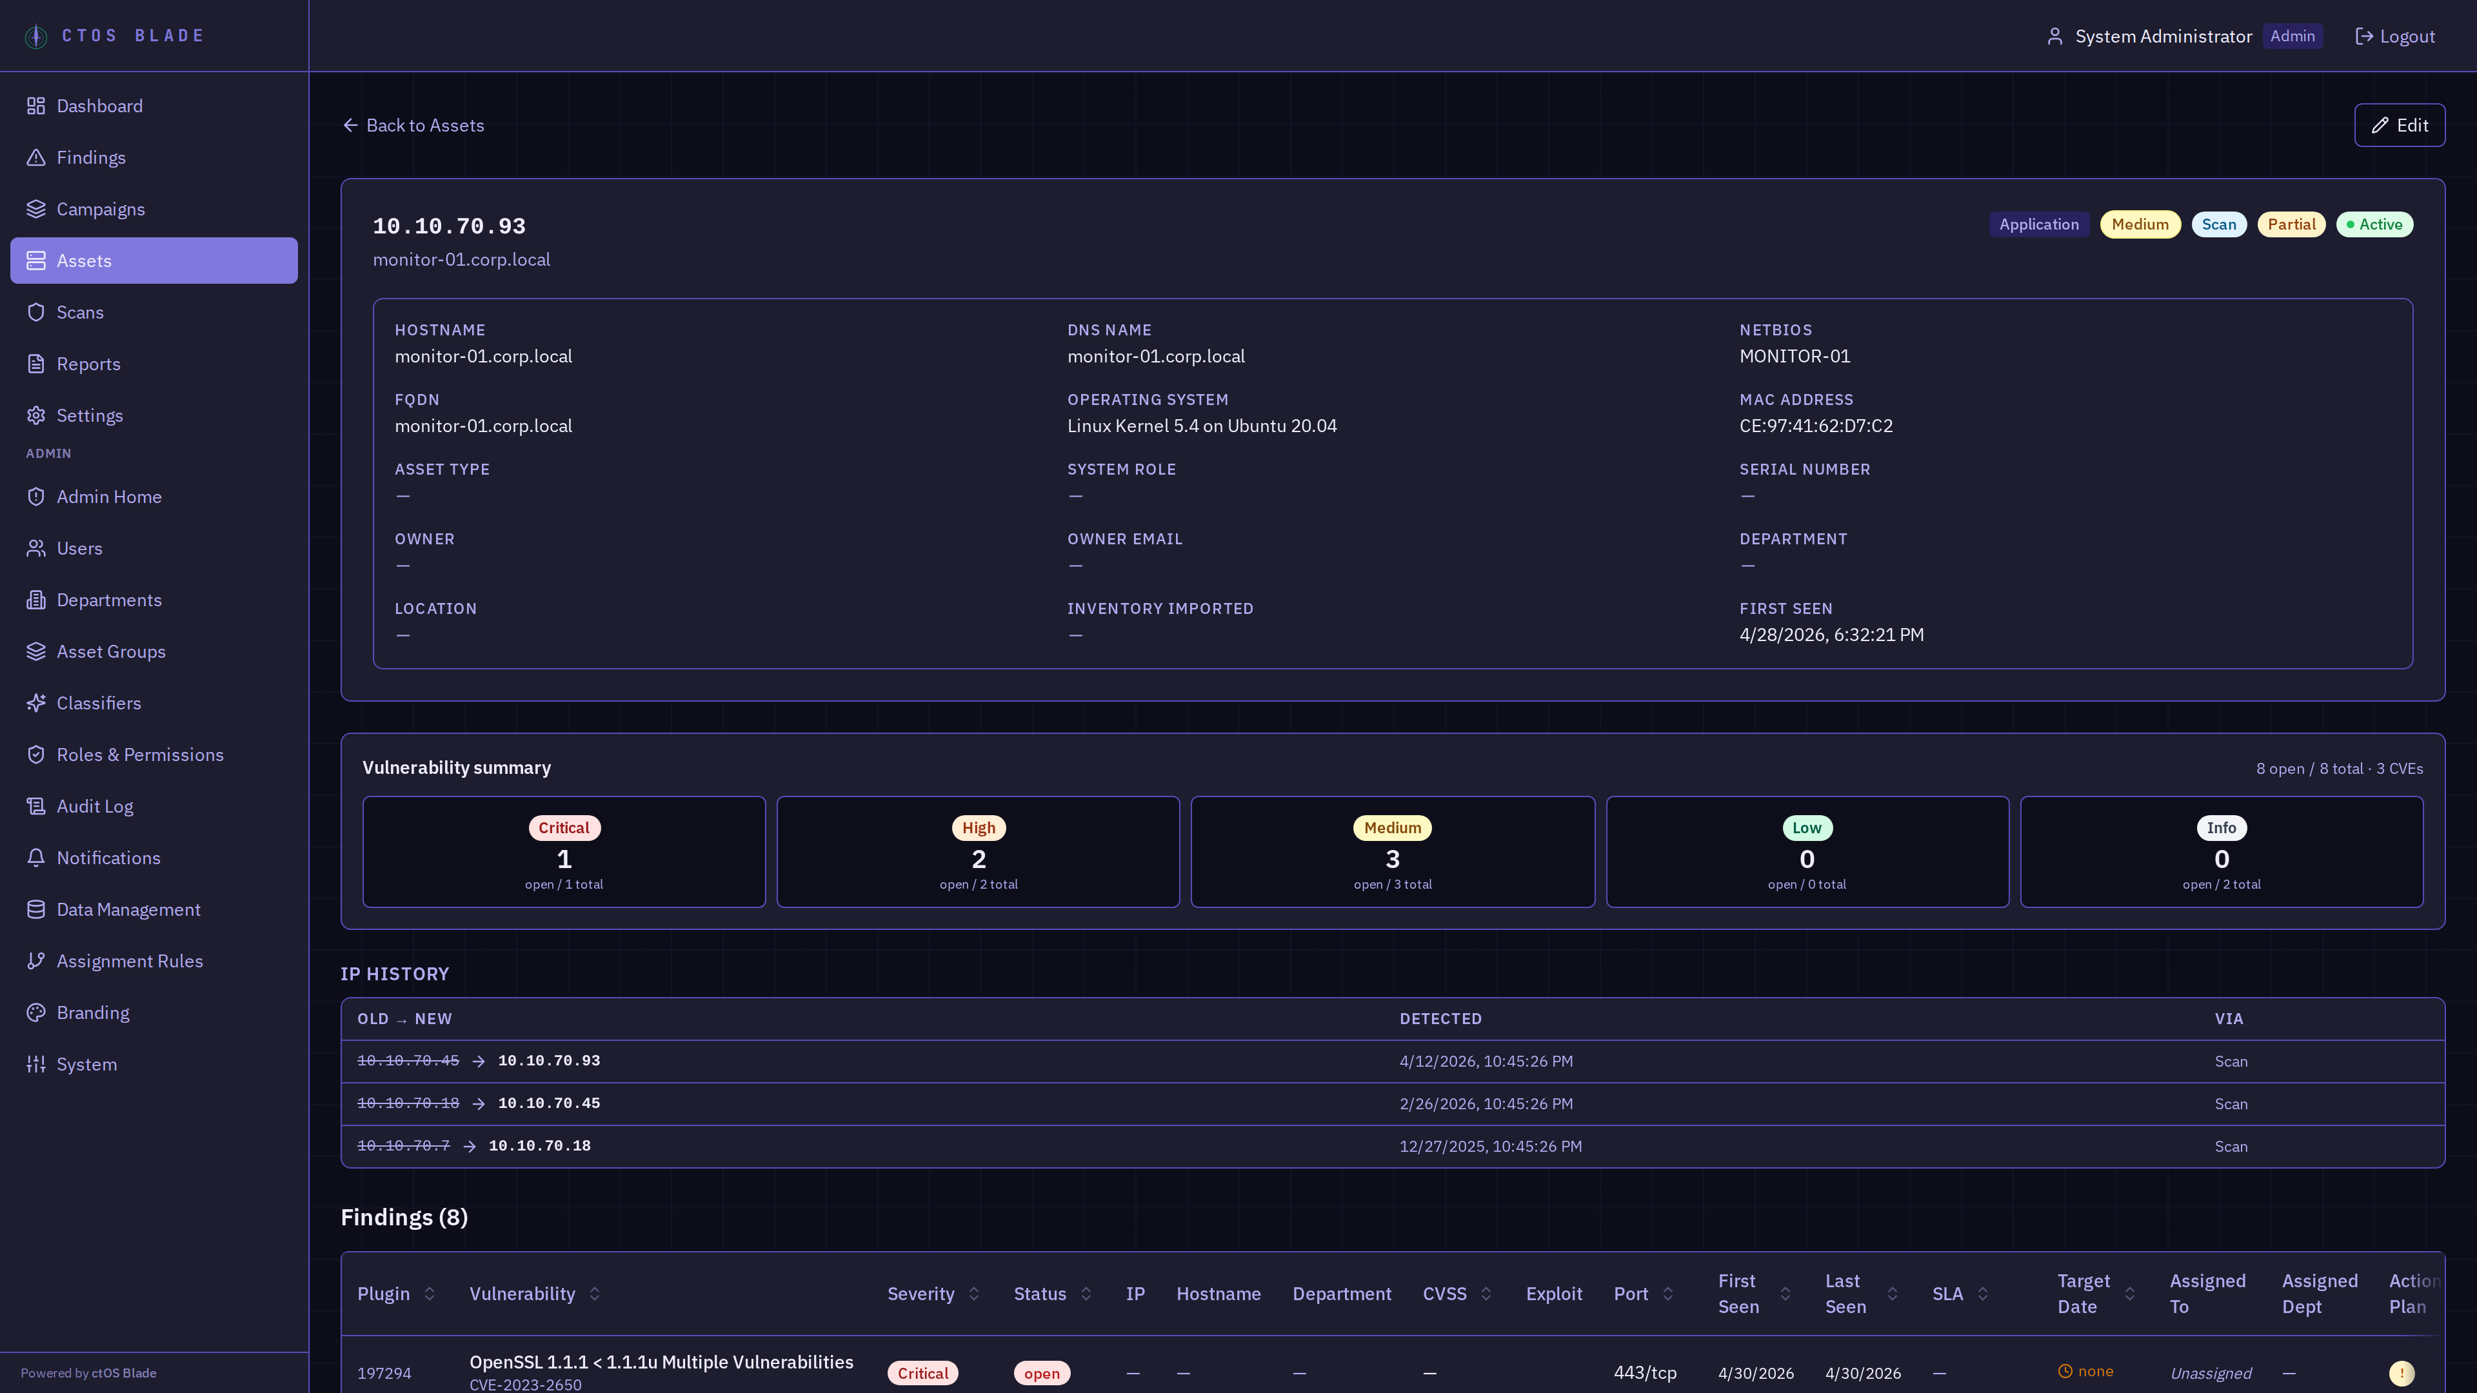Image resolution: width=2477 pixels, height=1393 pixels.
Task: Click MAC address CE:97:41:62:D7:C2
Action: [1815, 426]
